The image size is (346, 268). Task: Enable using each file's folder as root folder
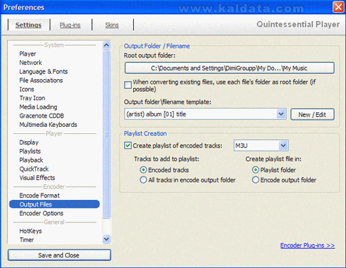[x=128, y=85]
